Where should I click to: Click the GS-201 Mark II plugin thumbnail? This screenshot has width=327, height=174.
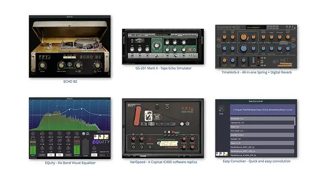click(163, 46)
